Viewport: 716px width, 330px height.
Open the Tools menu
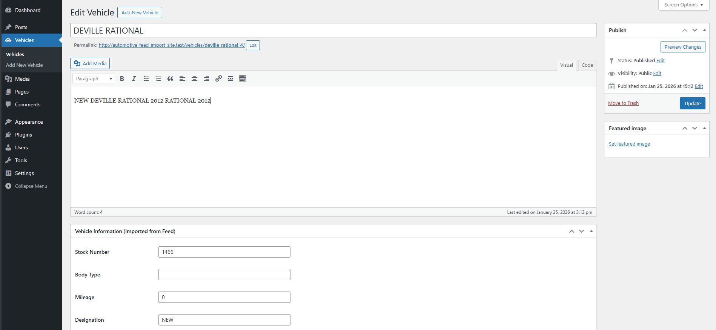tap(32, 160)
